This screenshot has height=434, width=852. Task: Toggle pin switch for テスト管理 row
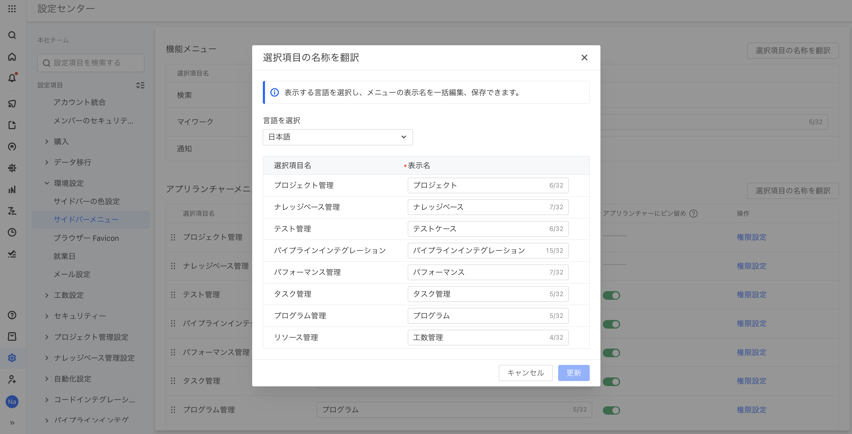[x=611, y=295]
